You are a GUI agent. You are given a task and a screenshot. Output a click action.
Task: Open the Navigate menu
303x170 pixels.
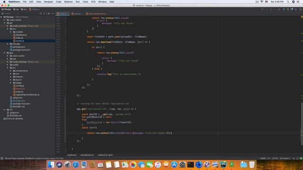(x=48, y=2)
